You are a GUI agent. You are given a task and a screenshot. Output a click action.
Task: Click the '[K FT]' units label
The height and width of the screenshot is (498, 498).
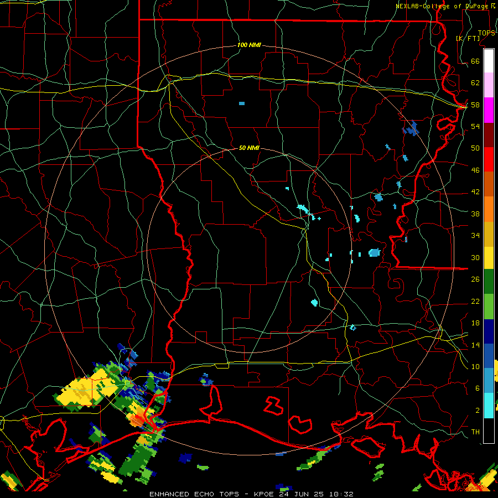(468, 38)
